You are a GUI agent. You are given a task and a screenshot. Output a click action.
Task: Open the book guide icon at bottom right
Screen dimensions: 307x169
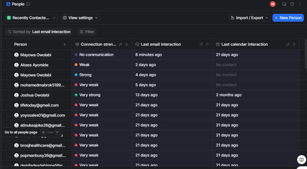pyautogui.click(x=301, y=160)
